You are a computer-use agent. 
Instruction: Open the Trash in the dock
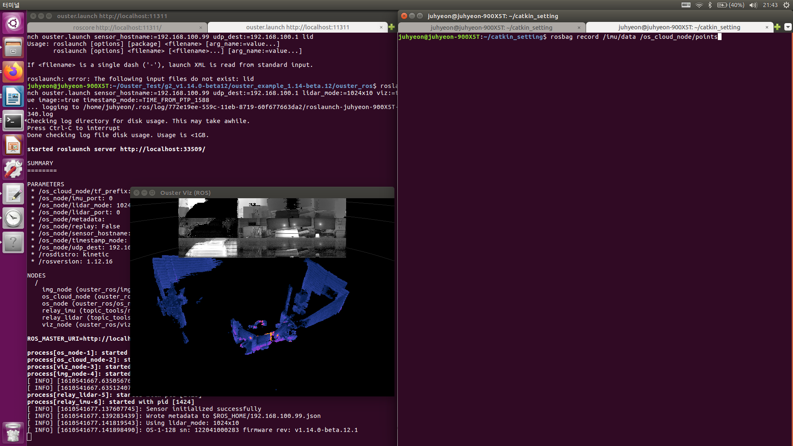pyautogui.click(x=13, y=432)
